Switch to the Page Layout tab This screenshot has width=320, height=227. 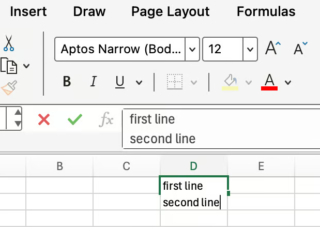pos(170,11)
